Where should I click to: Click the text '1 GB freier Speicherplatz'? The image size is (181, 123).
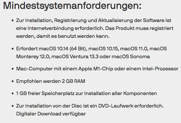(x=45, y=93)
